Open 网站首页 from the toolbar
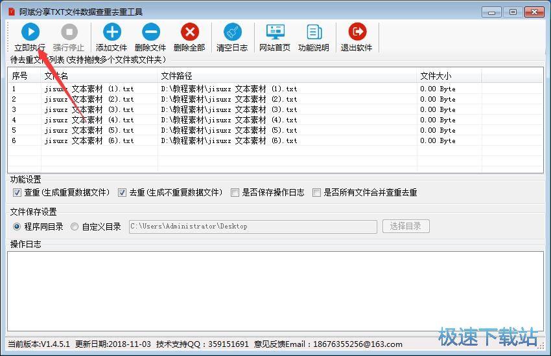This screenshot has height=356, width=551. tap(275, 32)
